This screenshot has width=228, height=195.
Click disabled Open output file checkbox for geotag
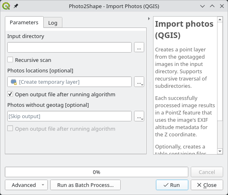click(10, 129)
